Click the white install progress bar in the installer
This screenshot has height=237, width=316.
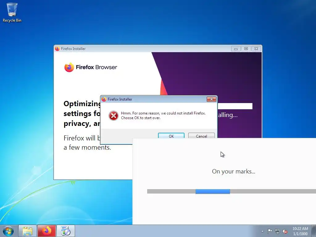(x=235, y=106)
